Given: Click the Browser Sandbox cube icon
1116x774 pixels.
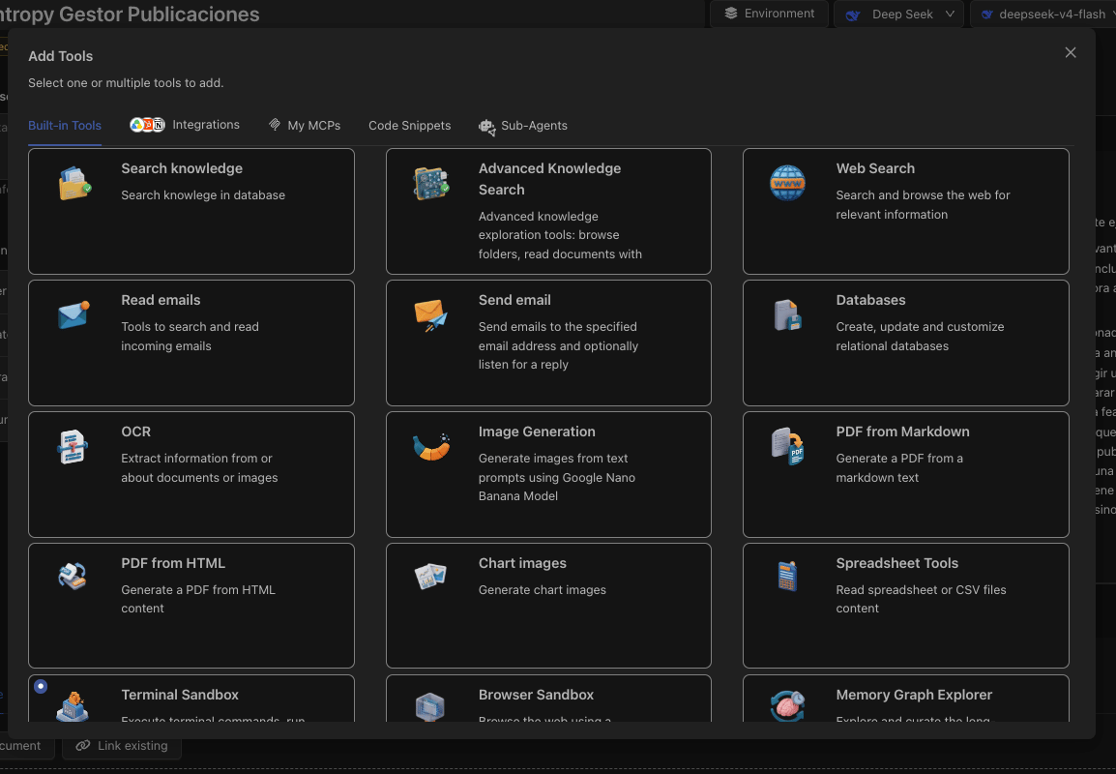Looking at the screenshot, I should (x=430, y=707).
